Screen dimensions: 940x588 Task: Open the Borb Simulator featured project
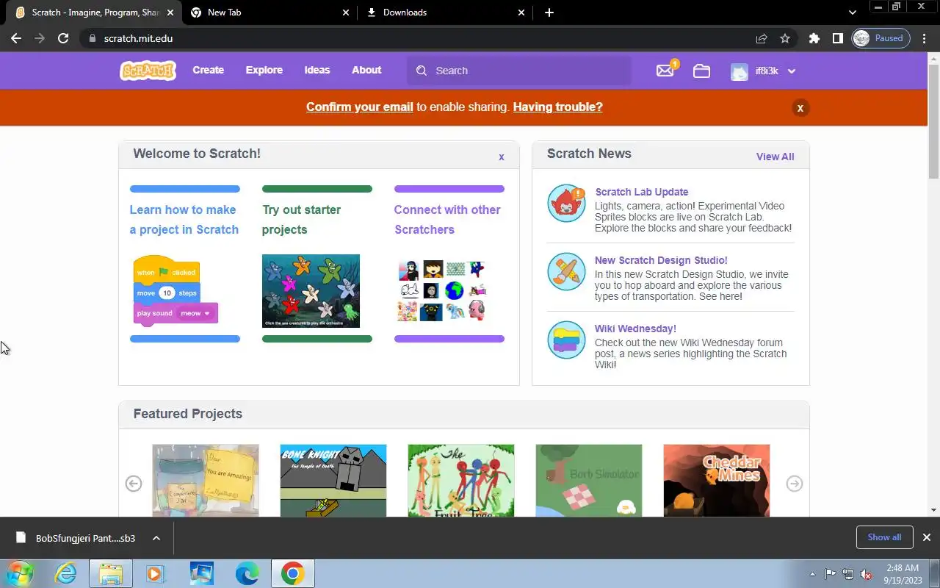click(589, 481)
